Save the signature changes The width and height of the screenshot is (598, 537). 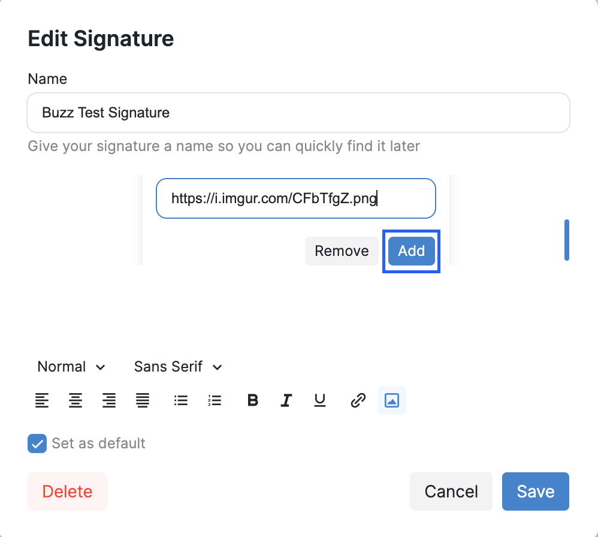535,491
